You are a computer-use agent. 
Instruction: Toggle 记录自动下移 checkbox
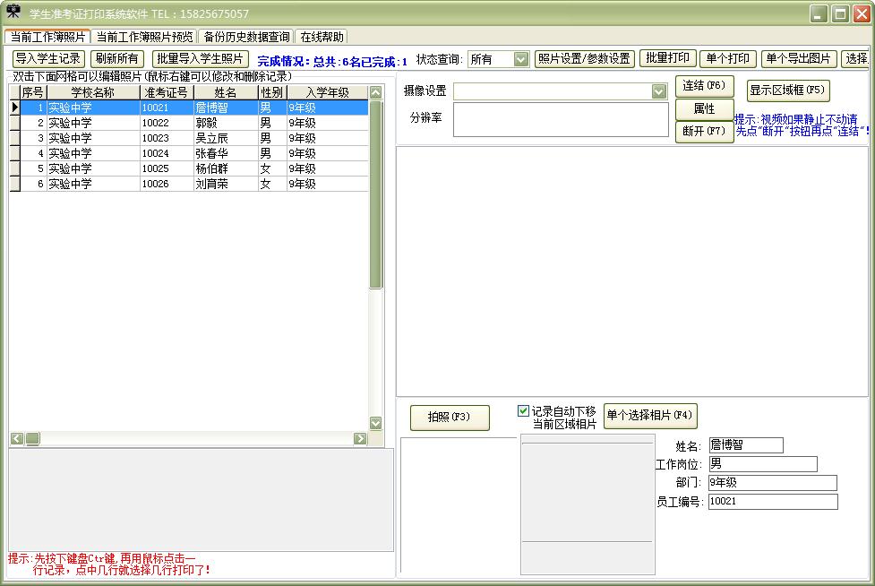click(524, 411)
